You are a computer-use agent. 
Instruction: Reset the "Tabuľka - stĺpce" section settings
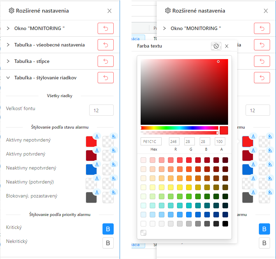coord(105,61)
